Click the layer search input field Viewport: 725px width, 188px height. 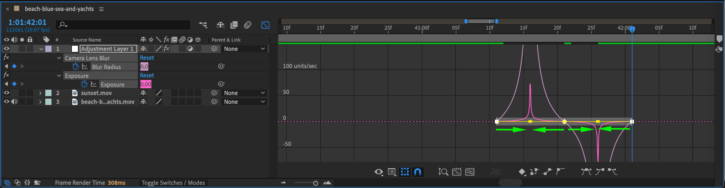[123, 25]
